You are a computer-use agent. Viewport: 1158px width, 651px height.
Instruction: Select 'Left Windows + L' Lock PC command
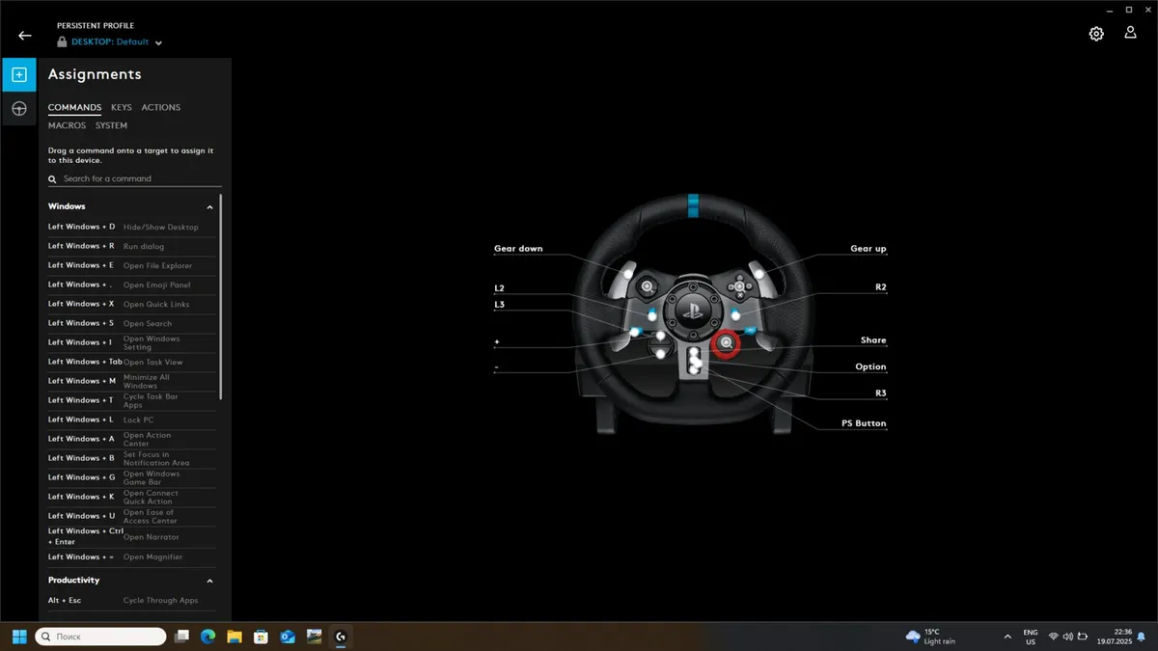(132, 420)
